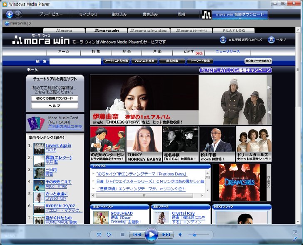This screenshot has height=245, width=303.
Task: Click the 曲名検索 button
Action: pos(172,61)
